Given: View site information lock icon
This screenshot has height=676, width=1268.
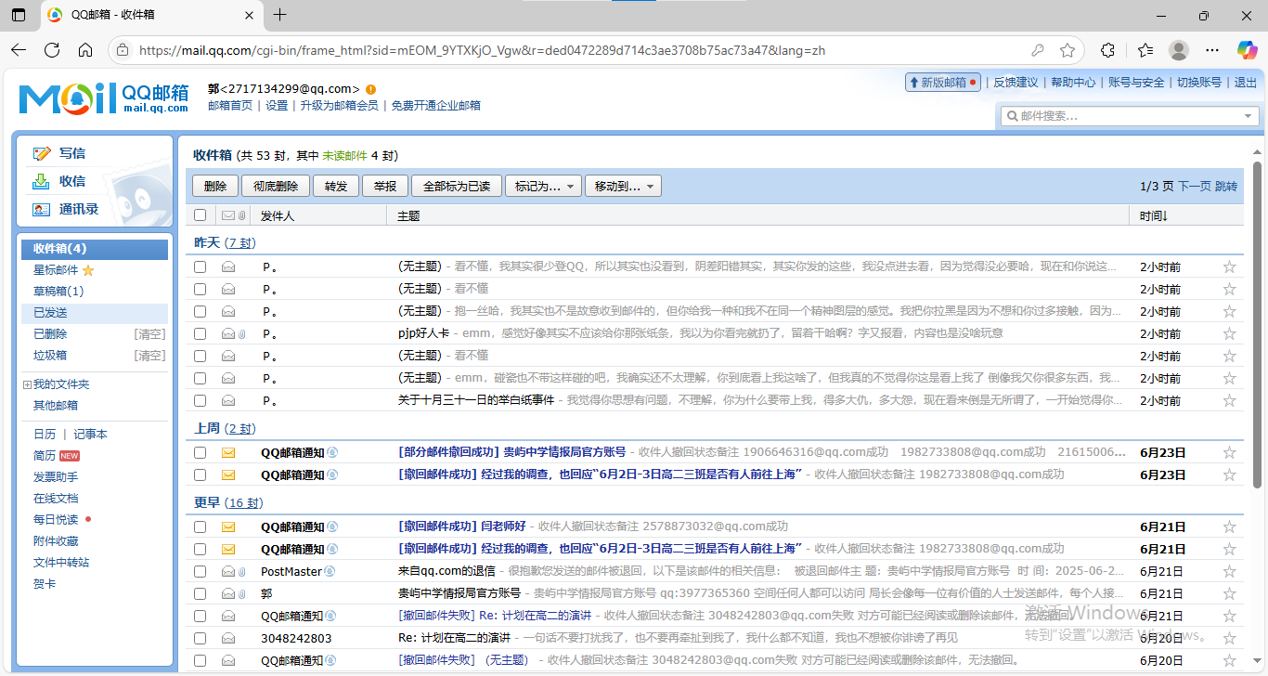Looking at the screenshot, I should click(124, 50).
